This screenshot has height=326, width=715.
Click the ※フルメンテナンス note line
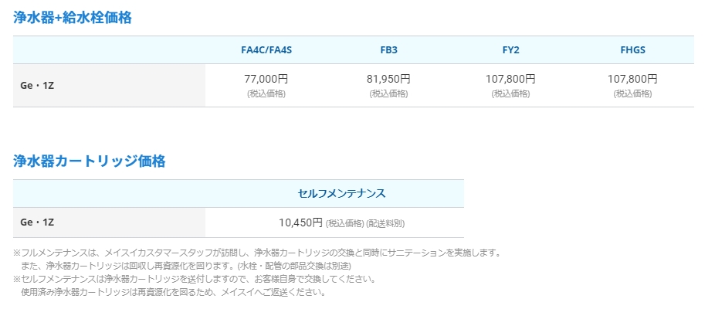258,252
